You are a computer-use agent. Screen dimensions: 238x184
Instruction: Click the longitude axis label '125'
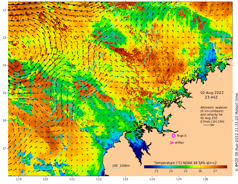tap(179, 179)
